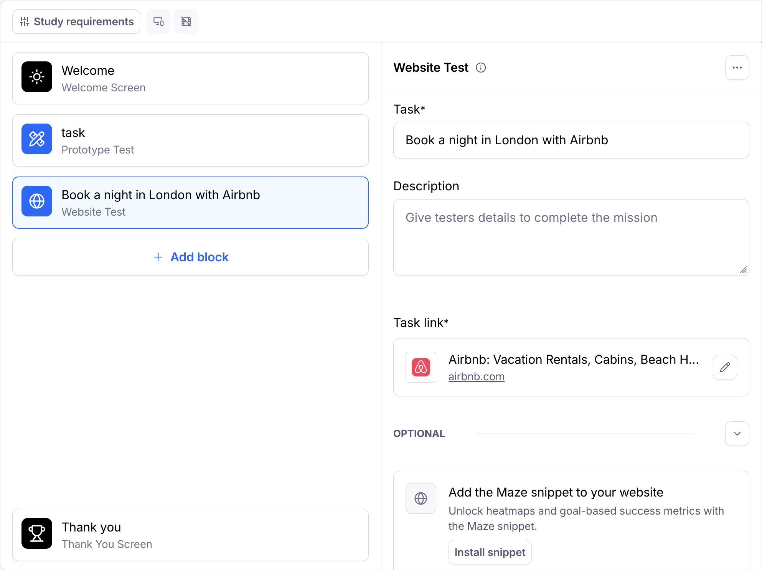
Task: Click the sun icon on Welcome block
Action: [37, 77]
